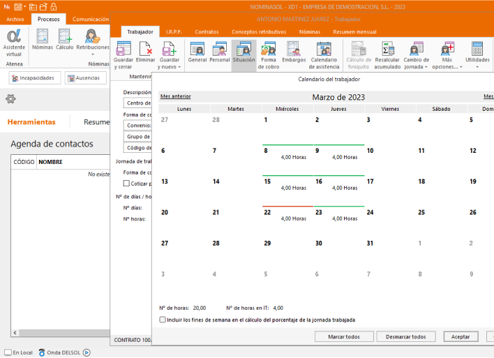Select calendar day 22 with red marker
Screen dimensions: 494x358
[x=287, y=221]
